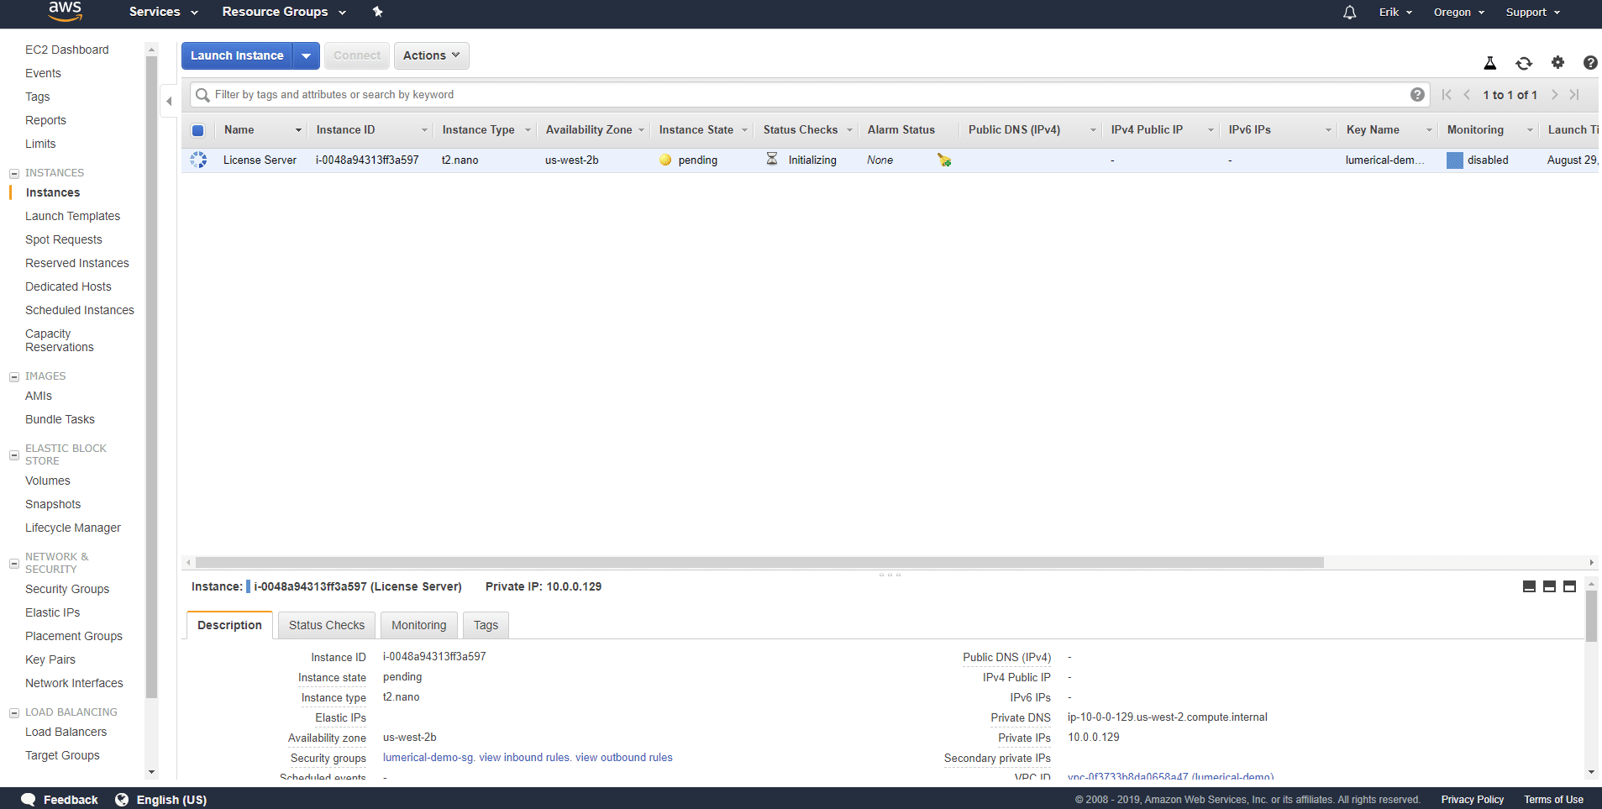The width and height of the screenshot is (1602, 809).
Task: Click the instance table horizontal scrollbar
Action: (x=759, y=562)
